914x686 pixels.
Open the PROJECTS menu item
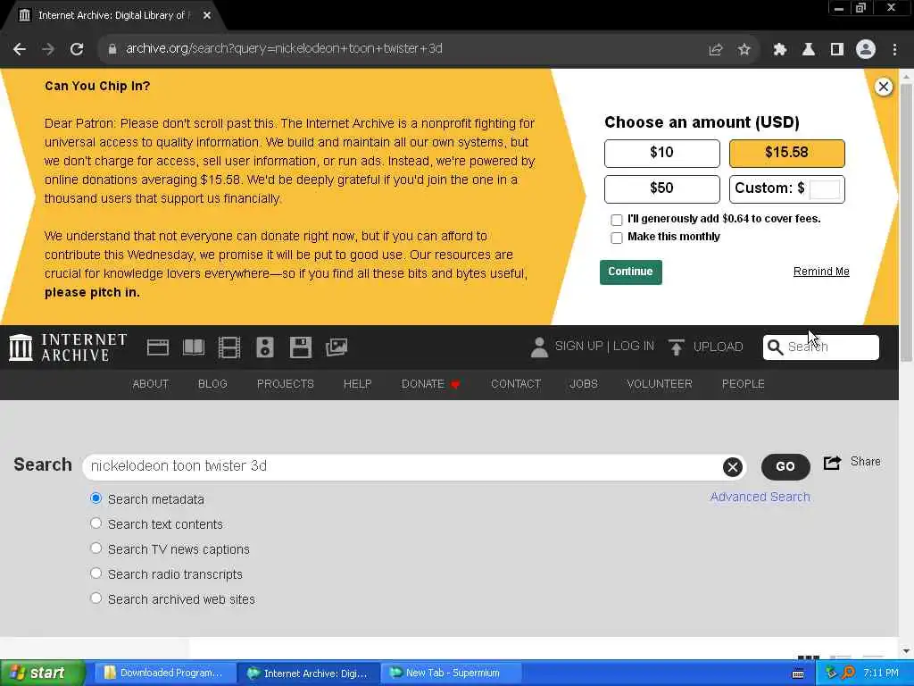point(286,384)
